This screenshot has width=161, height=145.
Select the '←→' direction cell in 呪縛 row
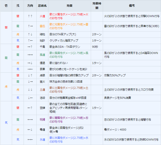point(30,120)
